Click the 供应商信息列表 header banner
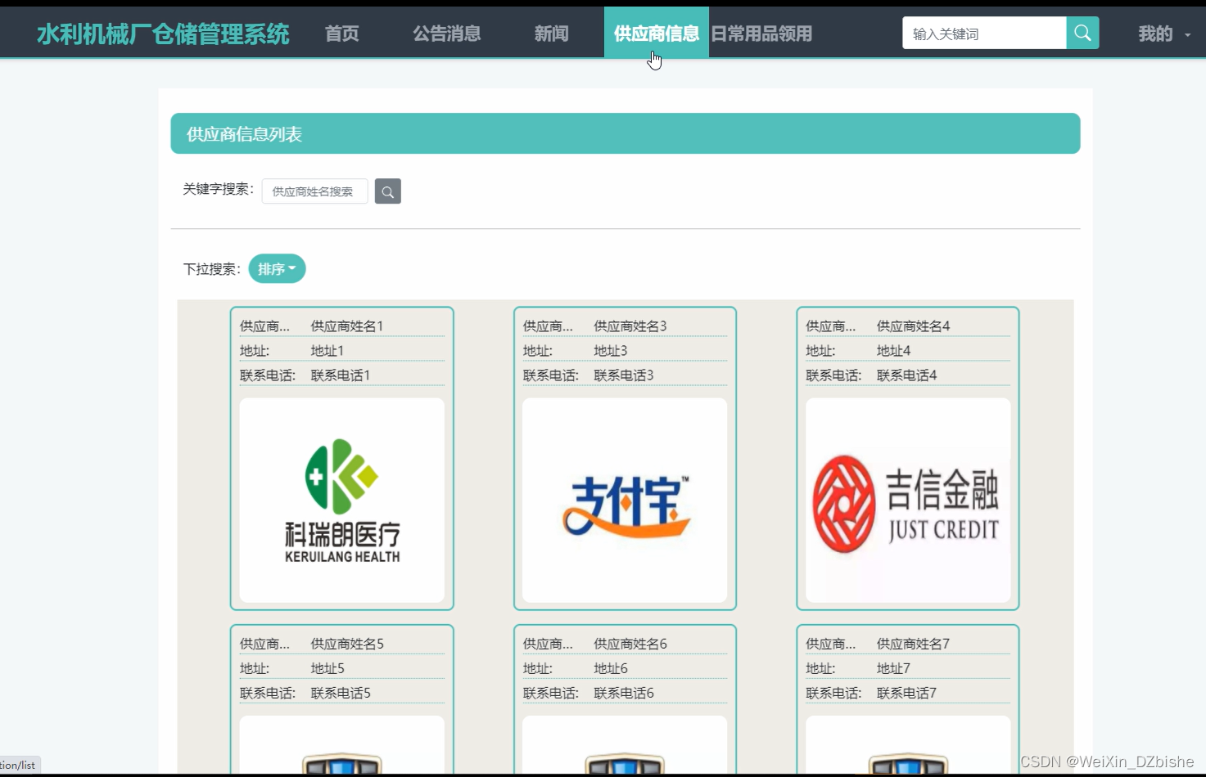This screenshot has height=777, width=1206. [x=626, y=133]
